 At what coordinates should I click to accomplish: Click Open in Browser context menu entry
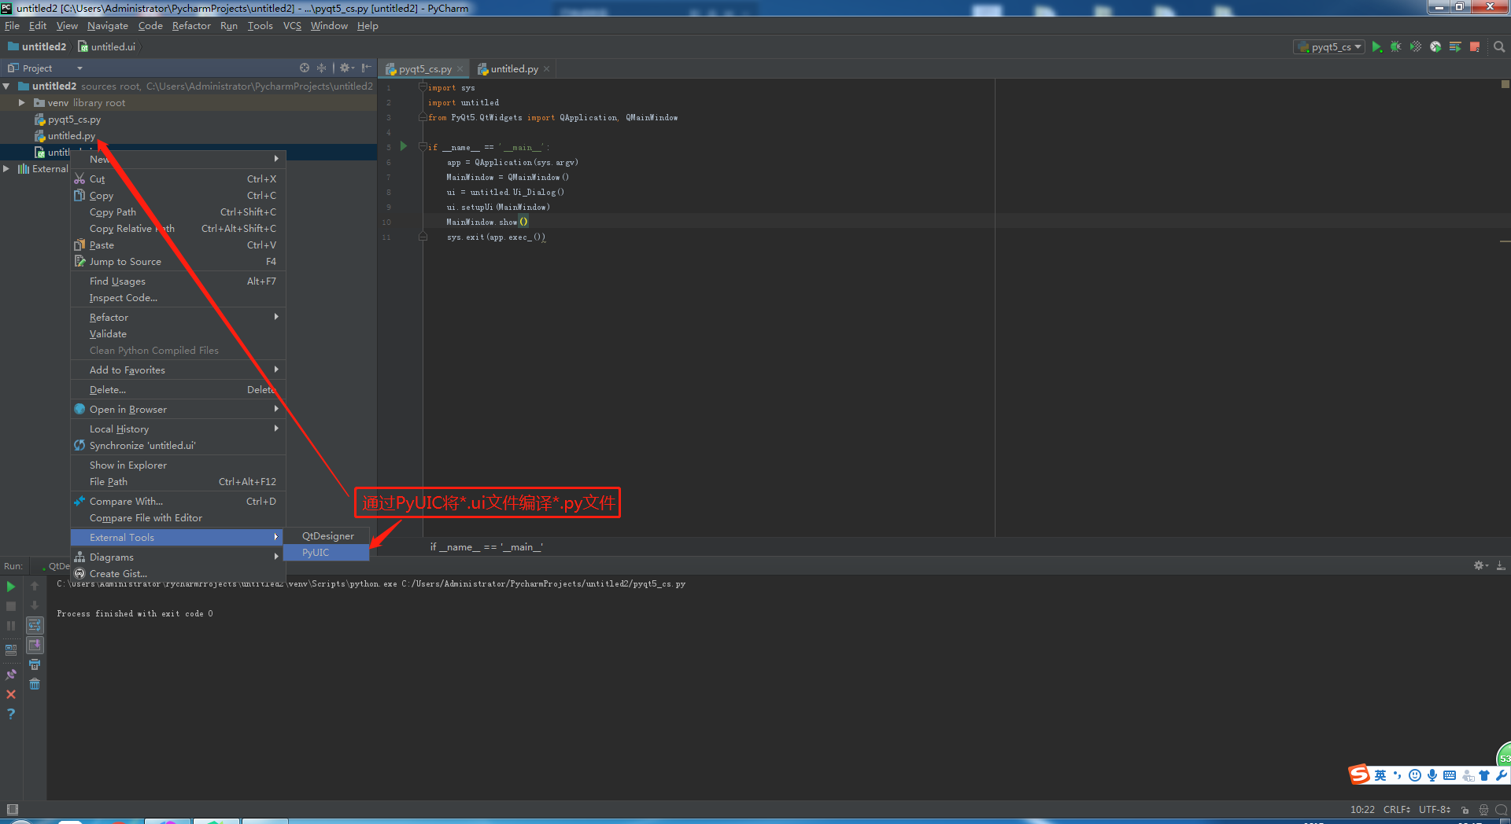(178, 410)
